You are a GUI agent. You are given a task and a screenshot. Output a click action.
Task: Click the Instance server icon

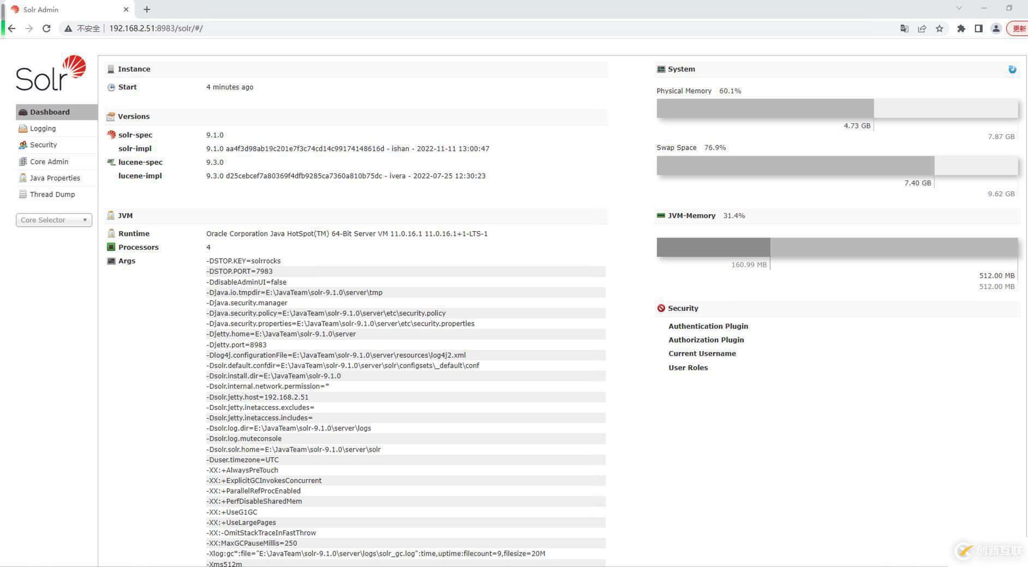pos(111,69)
